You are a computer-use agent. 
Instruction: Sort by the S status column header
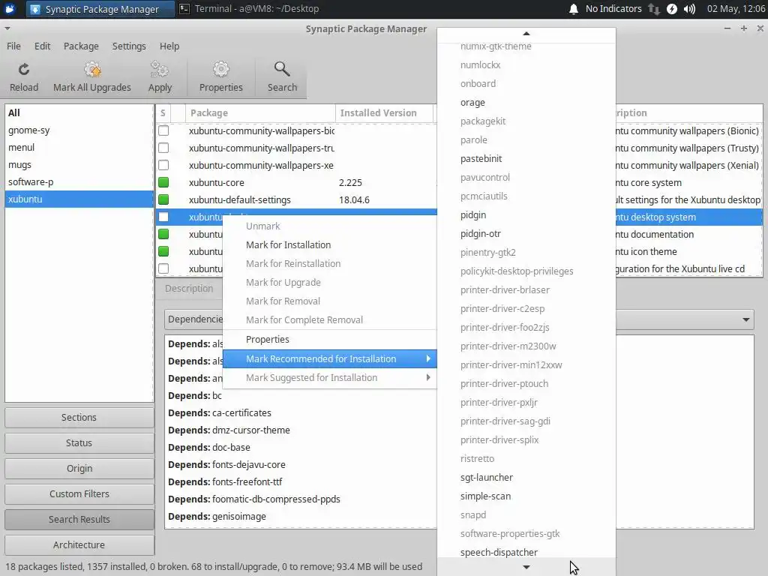163,112
